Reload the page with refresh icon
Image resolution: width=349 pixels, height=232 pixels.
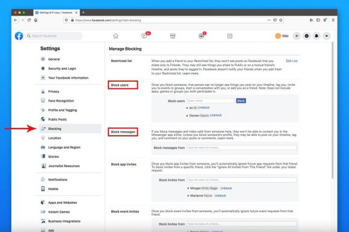click(x=29, y=20)
